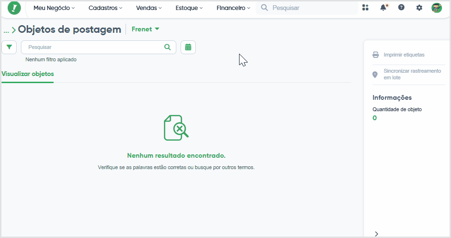
Task: Open the apps grid icon
Action: 365,8
